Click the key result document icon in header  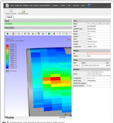click(7, 6)
